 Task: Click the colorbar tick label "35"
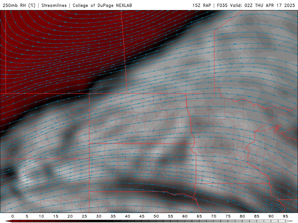[x=113, y=216]
